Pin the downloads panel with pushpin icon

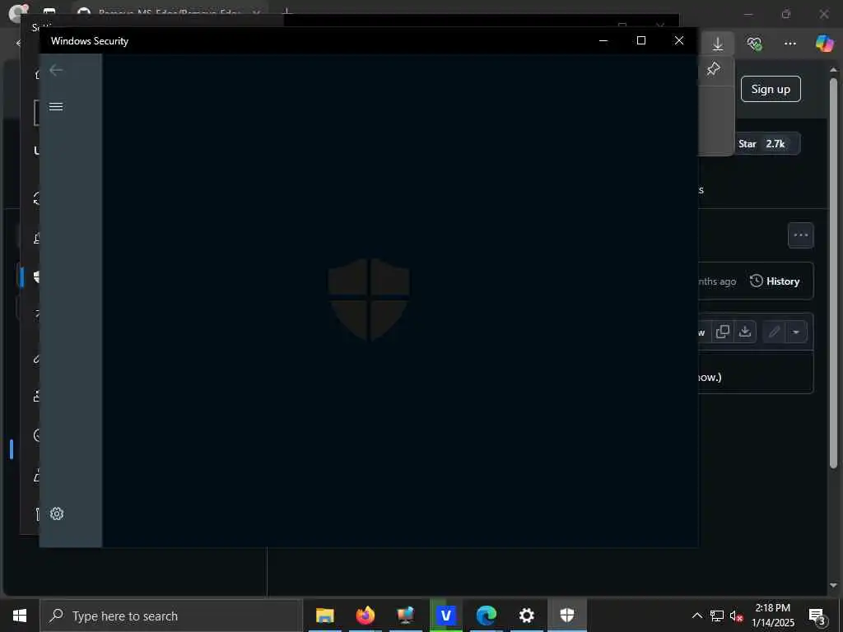click(714, 69)
